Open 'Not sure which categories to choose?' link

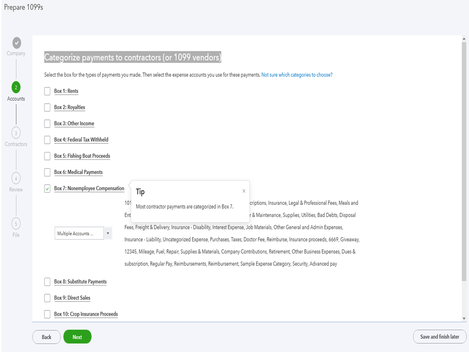(297, 75)
